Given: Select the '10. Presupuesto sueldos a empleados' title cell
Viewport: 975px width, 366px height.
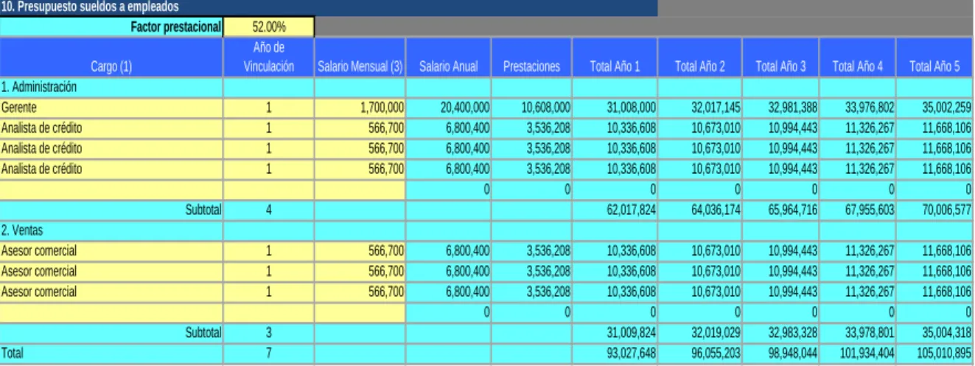Looking at the screenshot, I should click(329, 8).
